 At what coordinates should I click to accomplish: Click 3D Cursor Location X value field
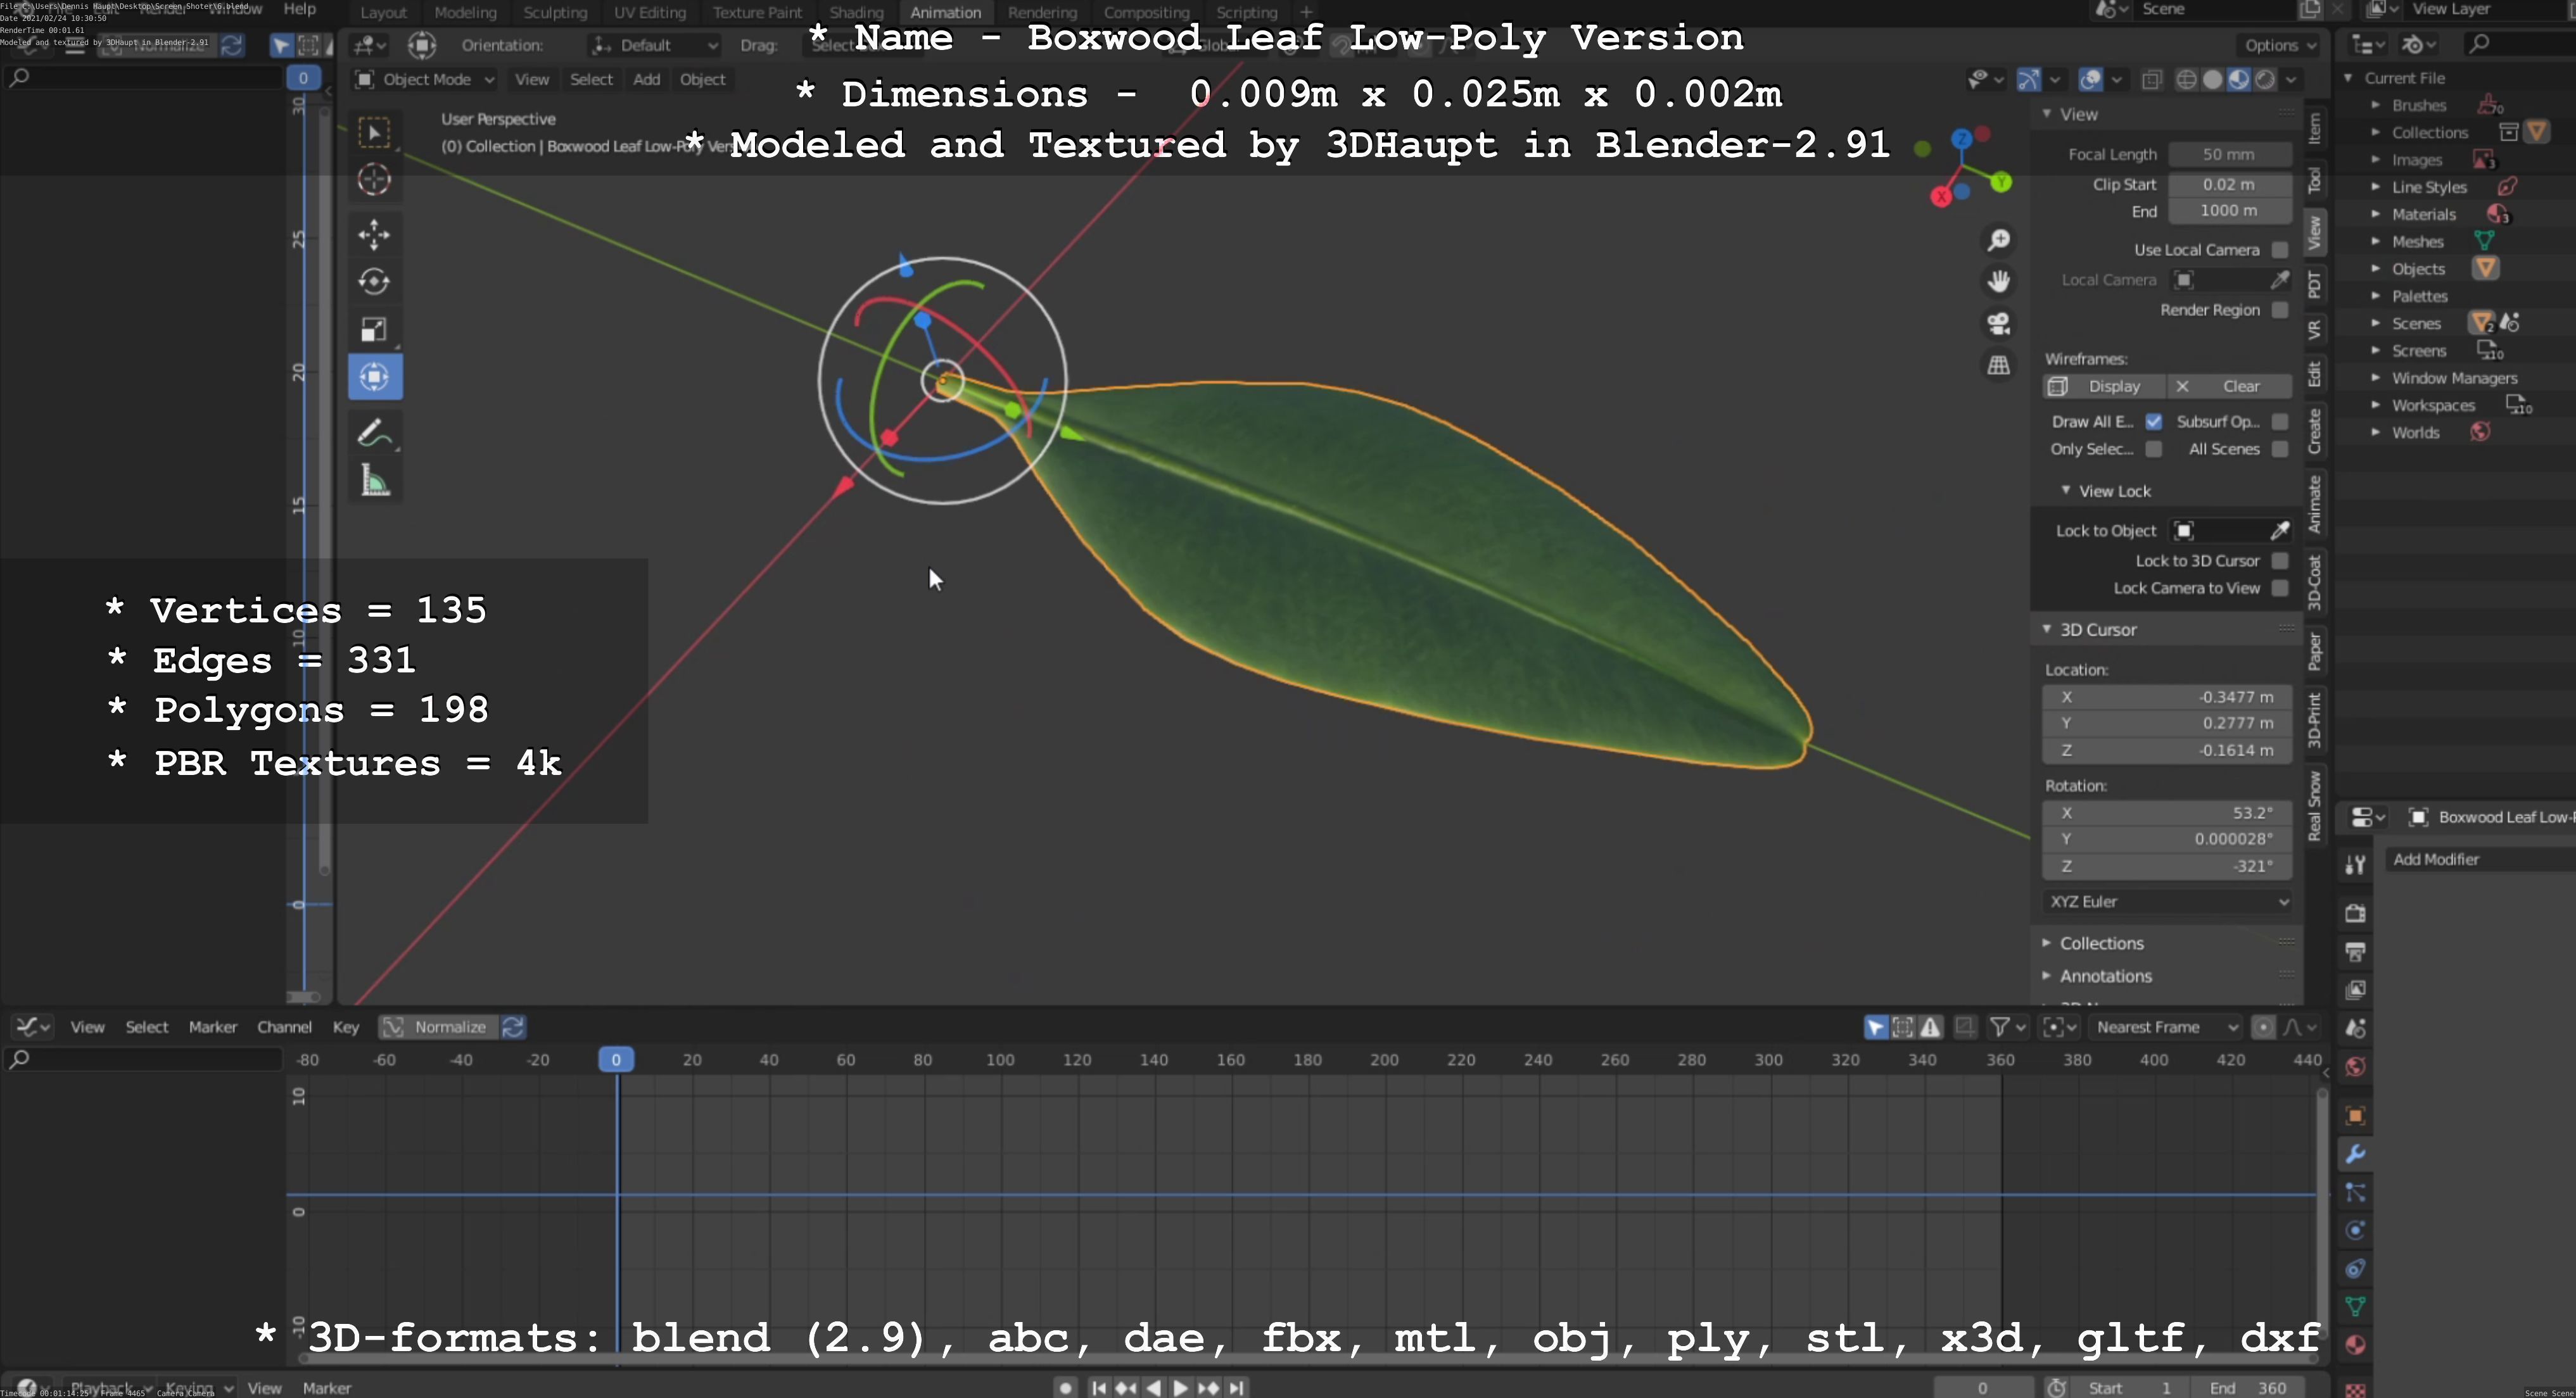(2168, 698)
